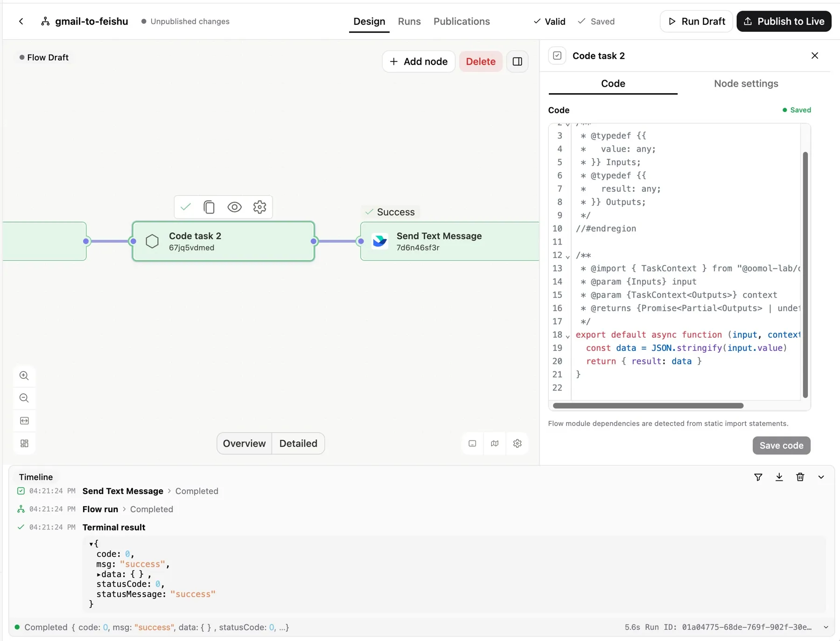Screen dimensions: 840x641
Task: Click Run Draft button
Action: (696, 21)
